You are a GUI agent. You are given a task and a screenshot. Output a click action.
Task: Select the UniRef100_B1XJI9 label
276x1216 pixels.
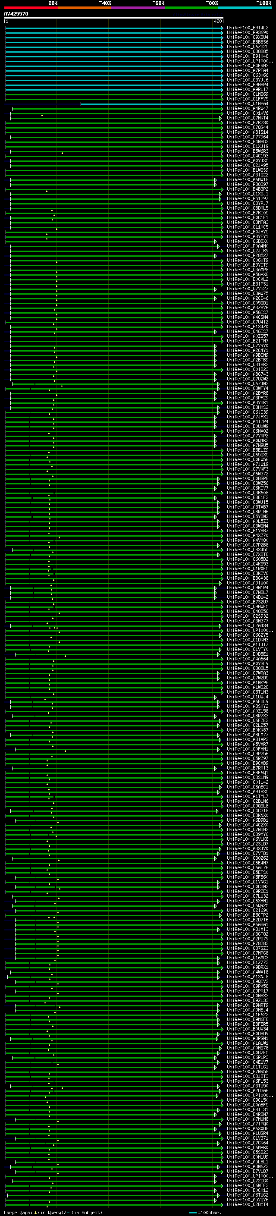click(248, 146)
